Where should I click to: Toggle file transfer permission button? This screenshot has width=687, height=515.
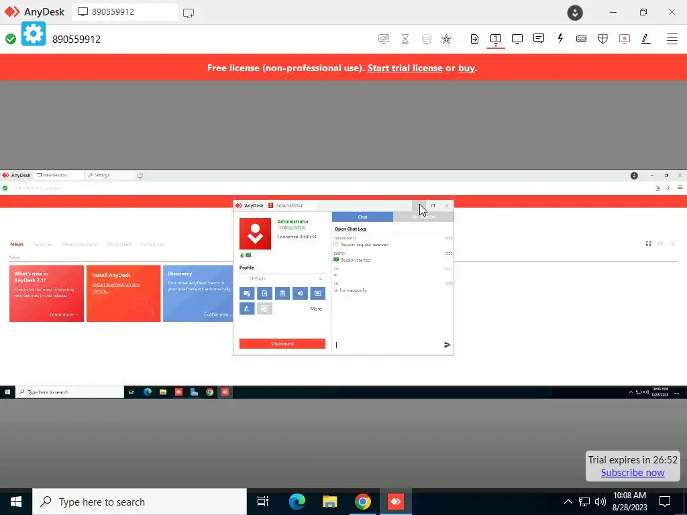(264, 294)
